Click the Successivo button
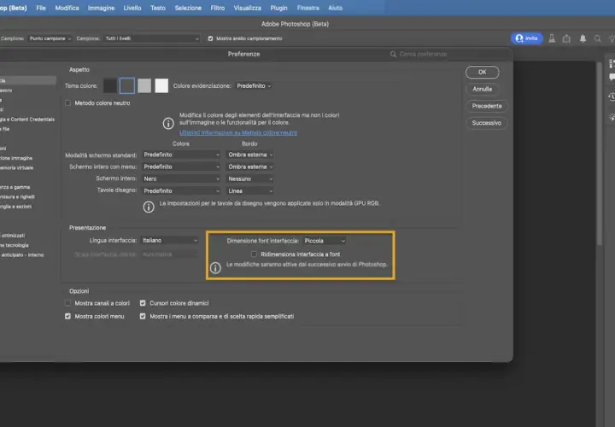Image resolution: width=615 pixels, height=427 pixels. 487,123
